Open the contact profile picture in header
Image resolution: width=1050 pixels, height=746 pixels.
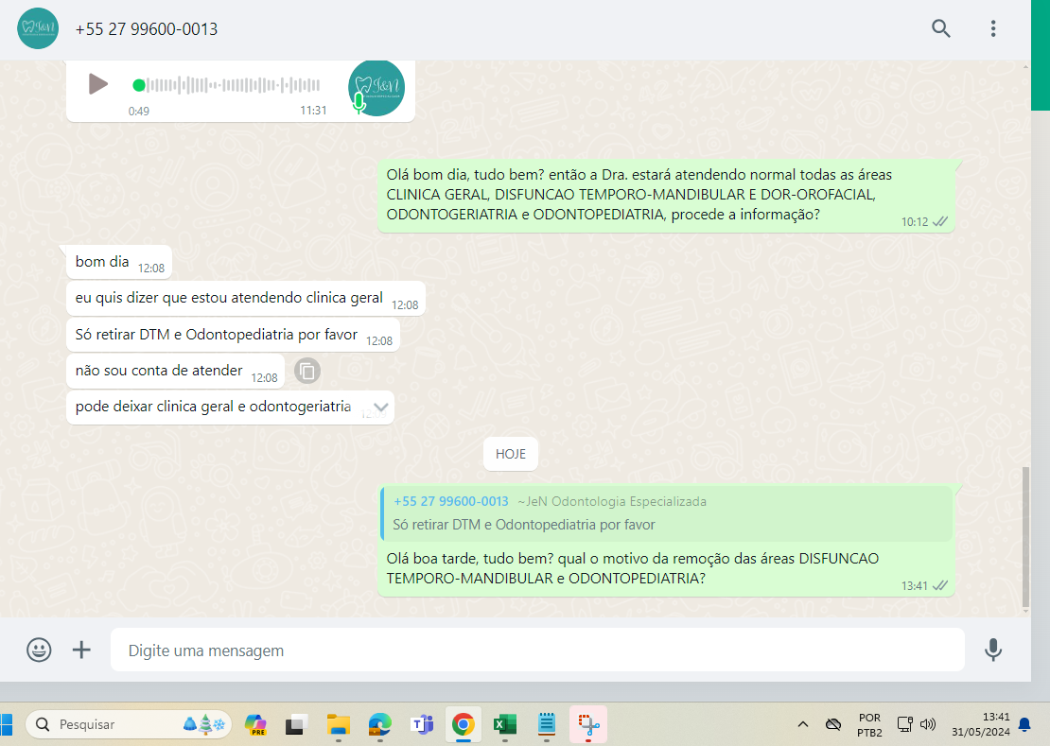click(38, 28)
